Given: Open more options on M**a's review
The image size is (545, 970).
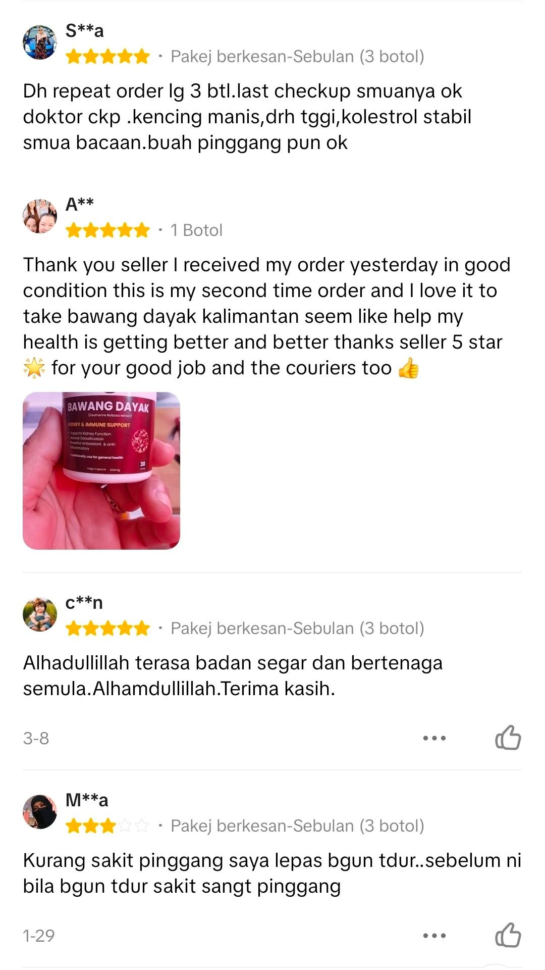Looking at the screenshot, I should click(x=434, y=936).
